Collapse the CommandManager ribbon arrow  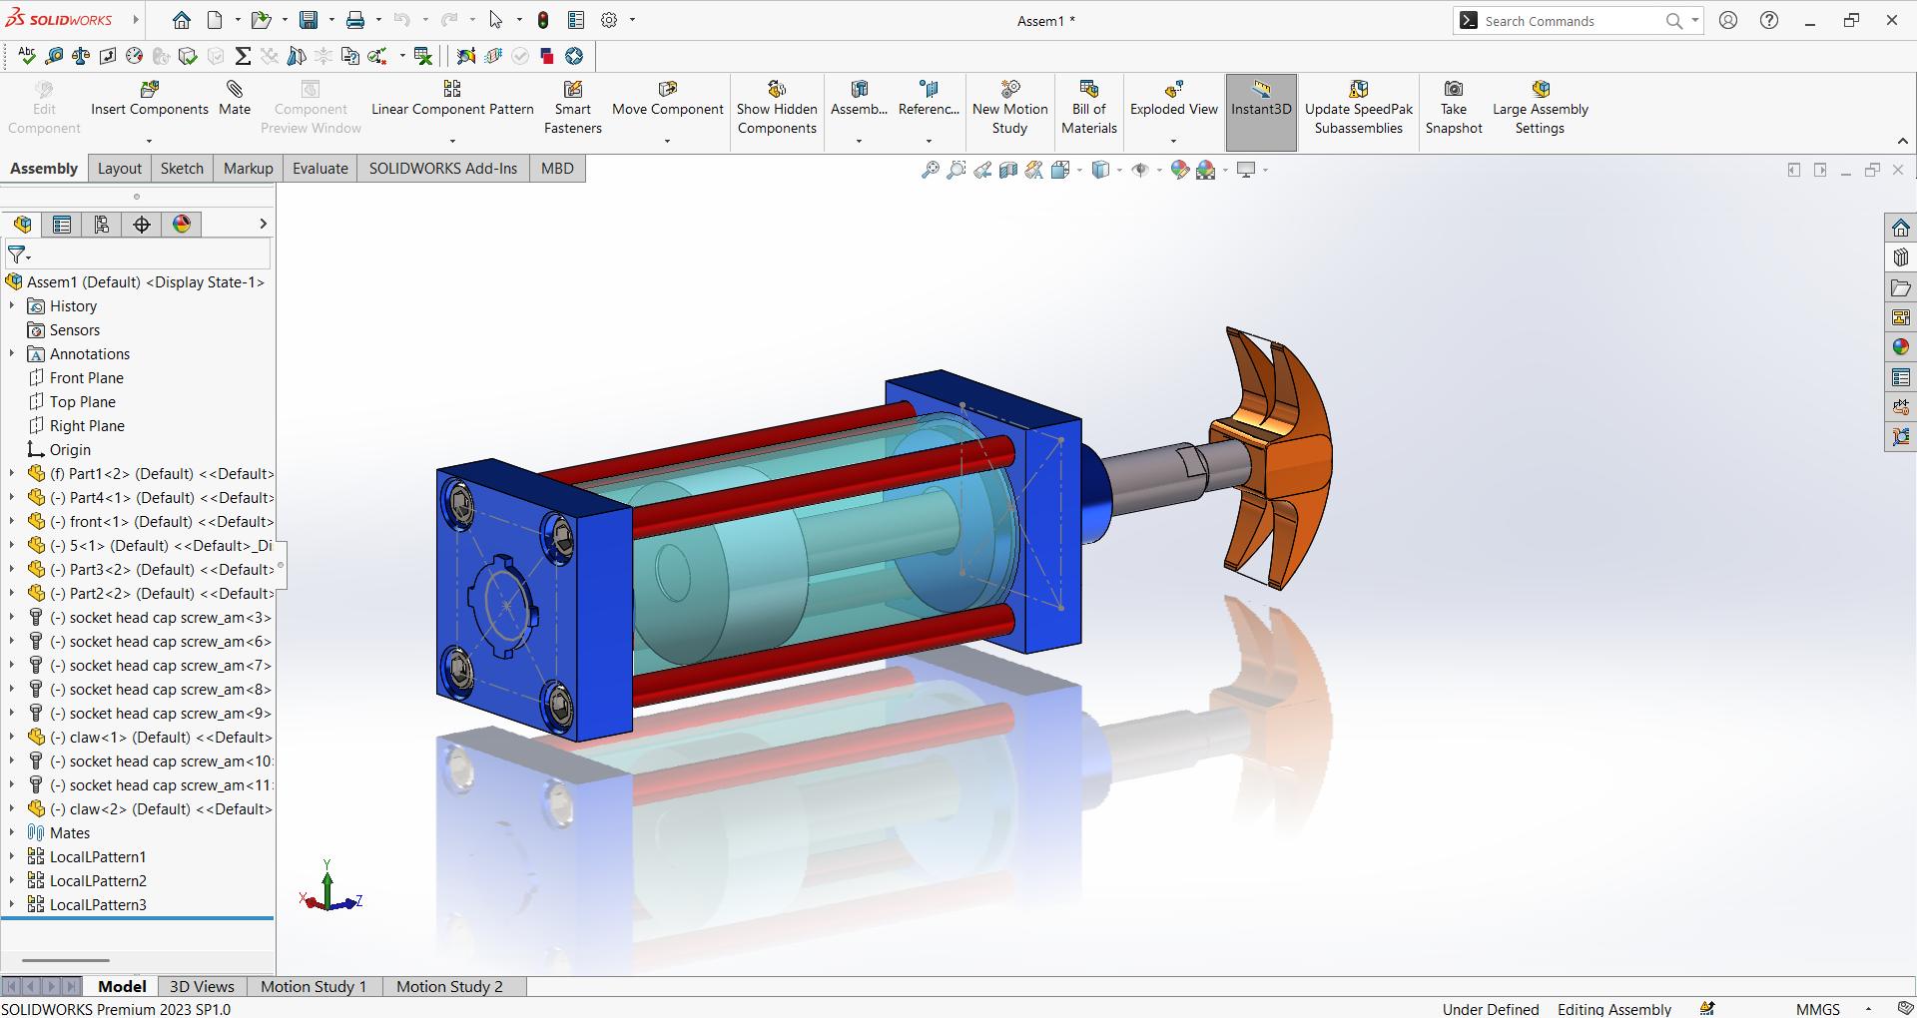tap(1903, 142)
